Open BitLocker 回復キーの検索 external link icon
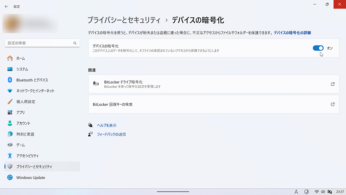346x195 pixels. 332,104
